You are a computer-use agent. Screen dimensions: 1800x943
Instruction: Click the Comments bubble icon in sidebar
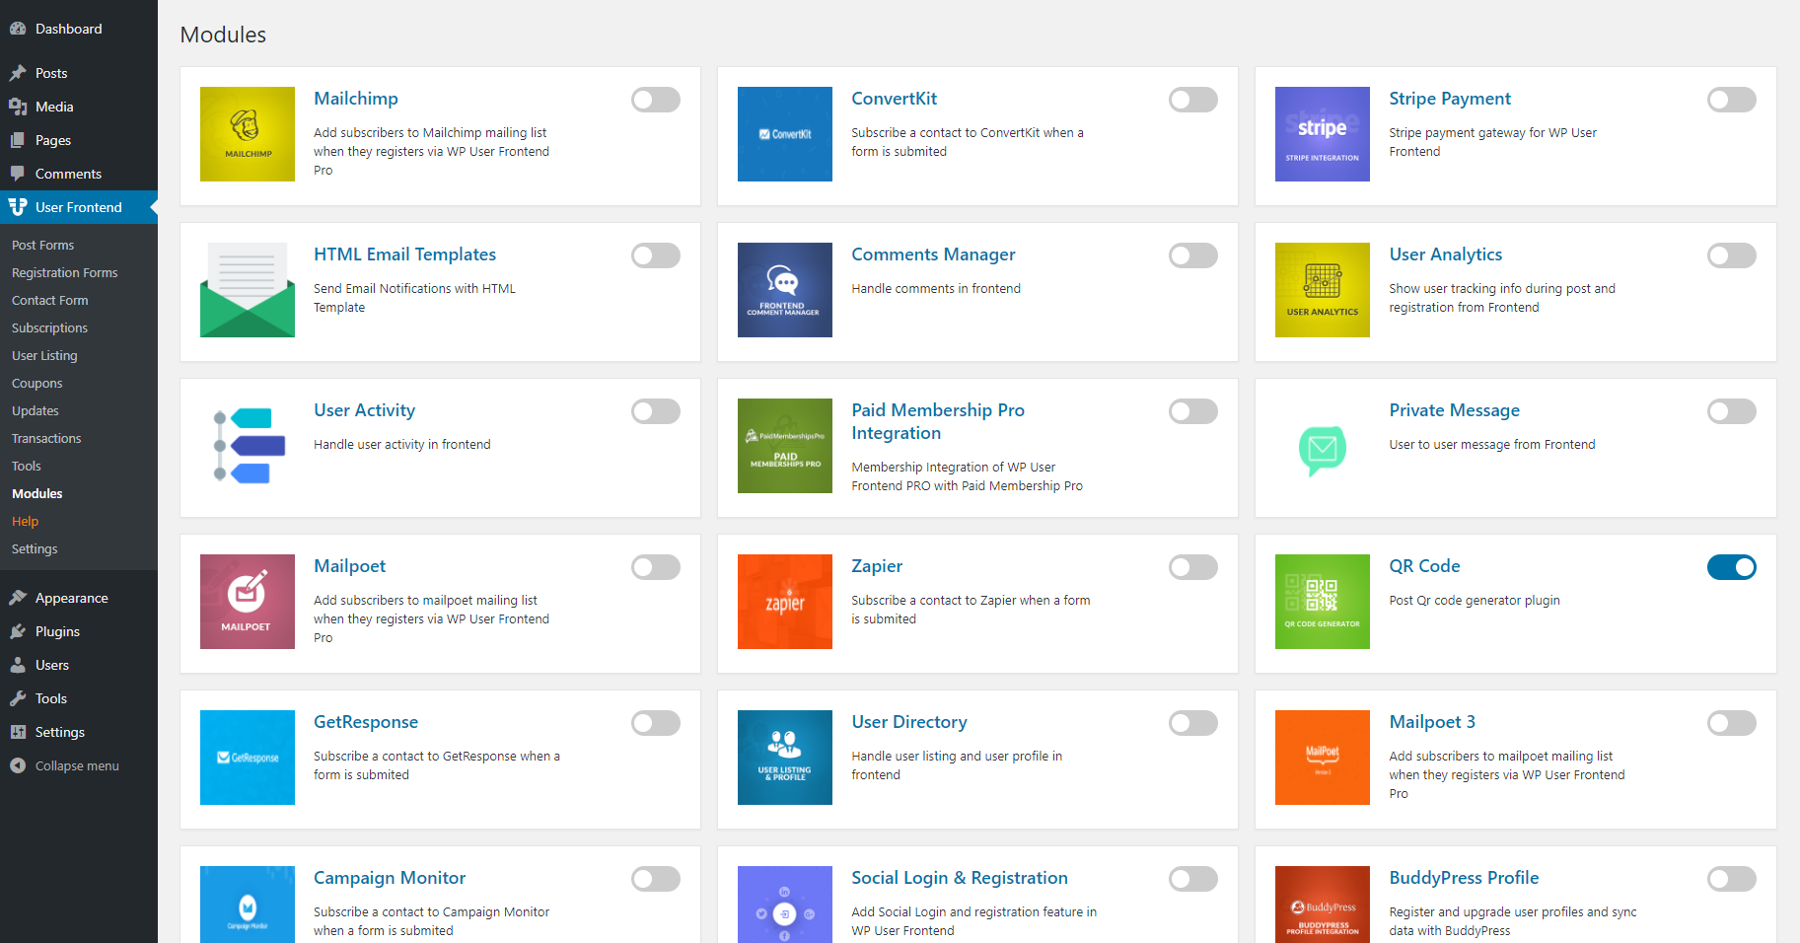[18, 174]
